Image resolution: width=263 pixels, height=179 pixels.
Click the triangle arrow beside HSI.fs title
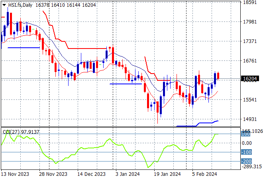click(x=4, y=4)
